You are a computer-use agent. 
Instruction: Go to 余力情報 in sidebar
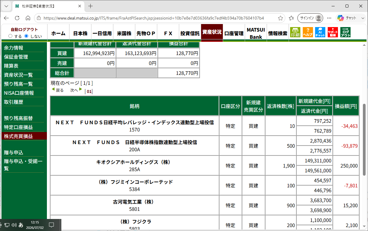14,48
